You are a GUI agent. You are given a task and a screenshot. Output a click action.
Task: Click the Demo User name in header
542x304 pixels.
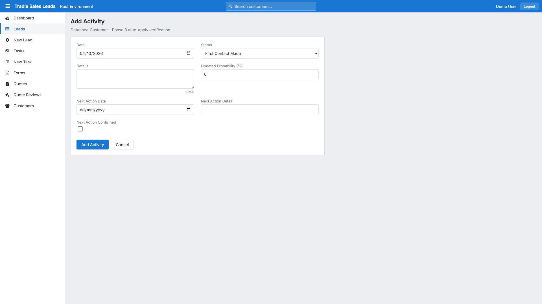coord(506,6)
